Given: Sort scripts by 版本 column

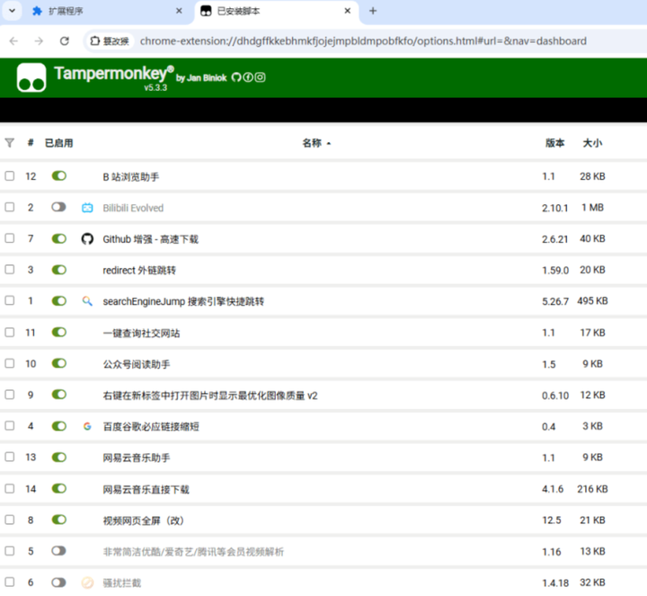Looking at the screenshot, I should point(554,143).
